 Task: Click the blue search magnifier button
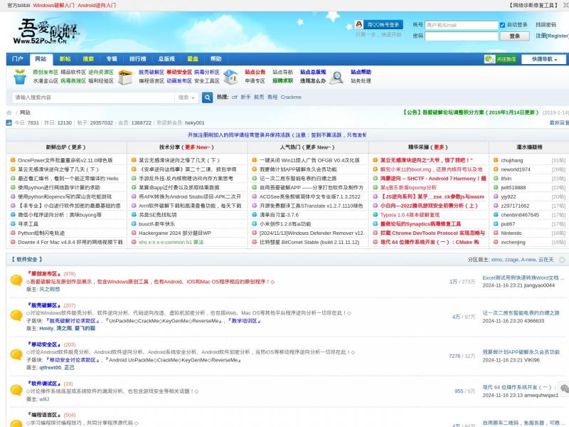point(207,97)
